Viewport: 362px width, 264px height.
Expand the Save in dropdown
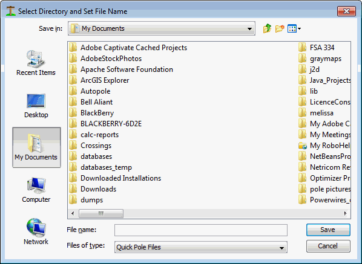tap(249, 29)
